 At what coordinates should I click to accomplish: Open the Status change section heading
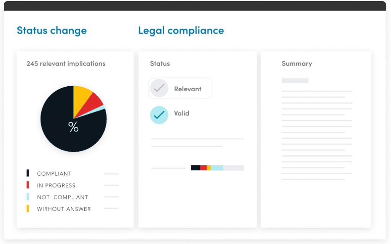(52, 31)
